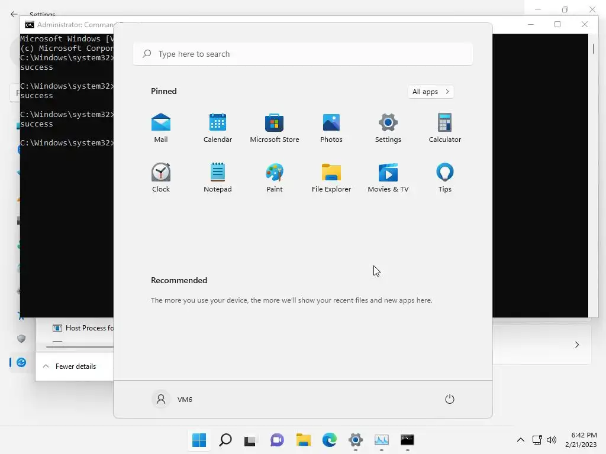The image size is (606, 454).
Task: Maximize the Command Prompt window
Action: [557, 24]
